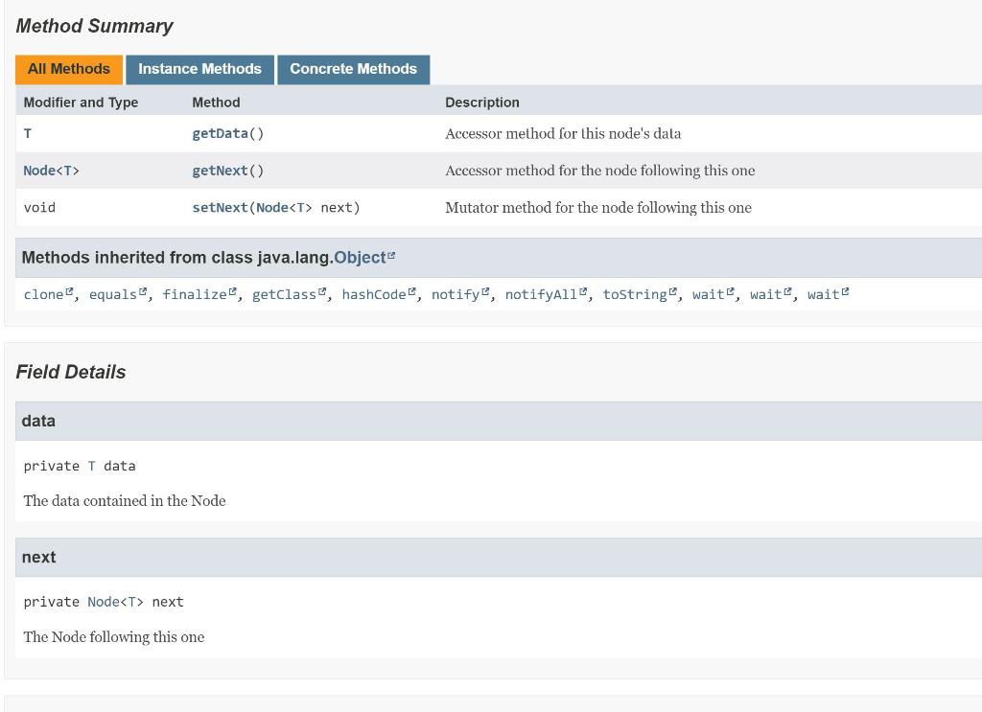The width and height of the screenshot is (982, 712).
Task: Click the T type link in the data field declaration
Action: click(x=91, y=466)
